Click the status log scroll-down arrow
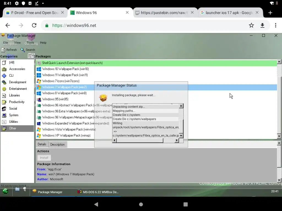Screen dimensions: 282x211 pos(181,136)
